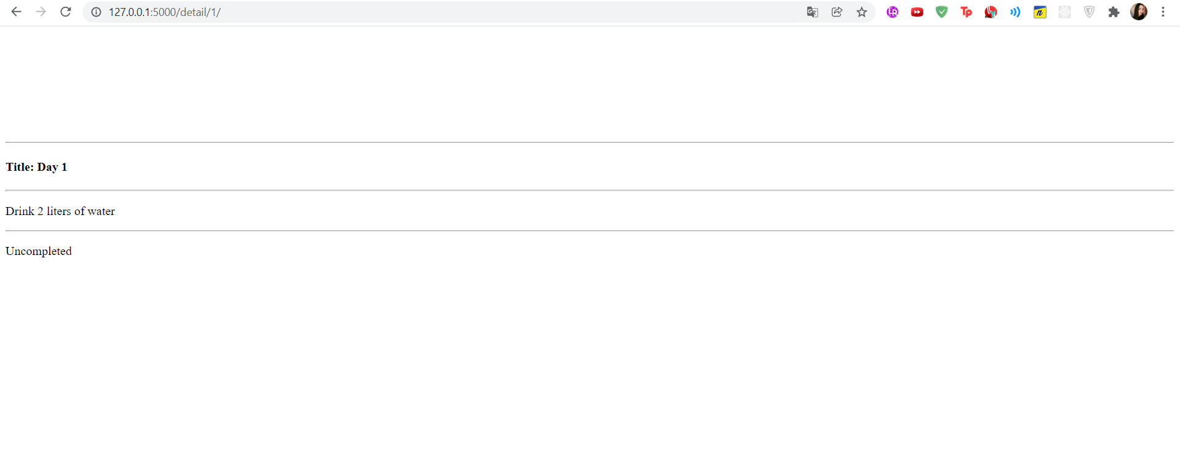The height and width of the screenshot is (470, 1180).
Task: Click the Title: Day 1 heading
Action: pos(36,166)
